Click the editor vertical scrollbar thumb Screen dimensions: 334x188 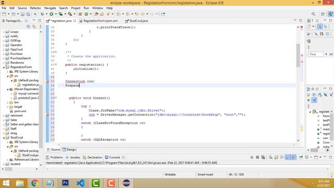point(298,55)
